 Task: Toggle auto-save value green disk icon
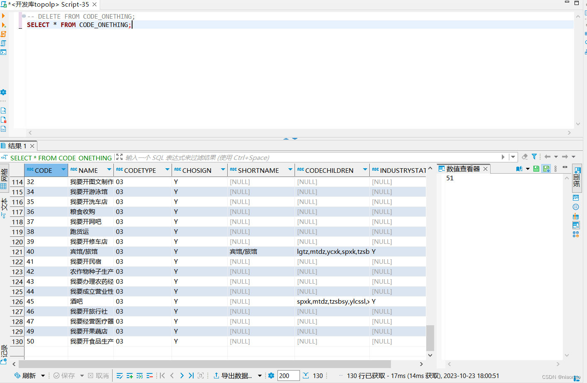pyautogui.click(x=546, y=169)
